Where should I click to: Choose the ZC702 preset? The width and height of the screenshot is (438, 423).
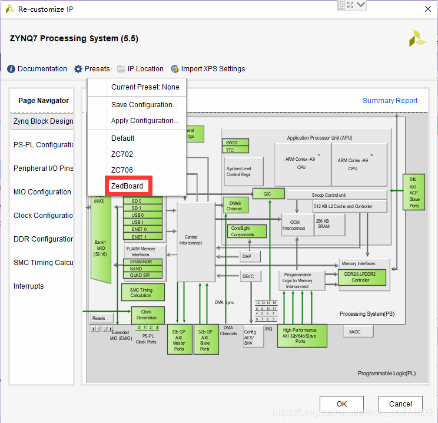(137, 154)
